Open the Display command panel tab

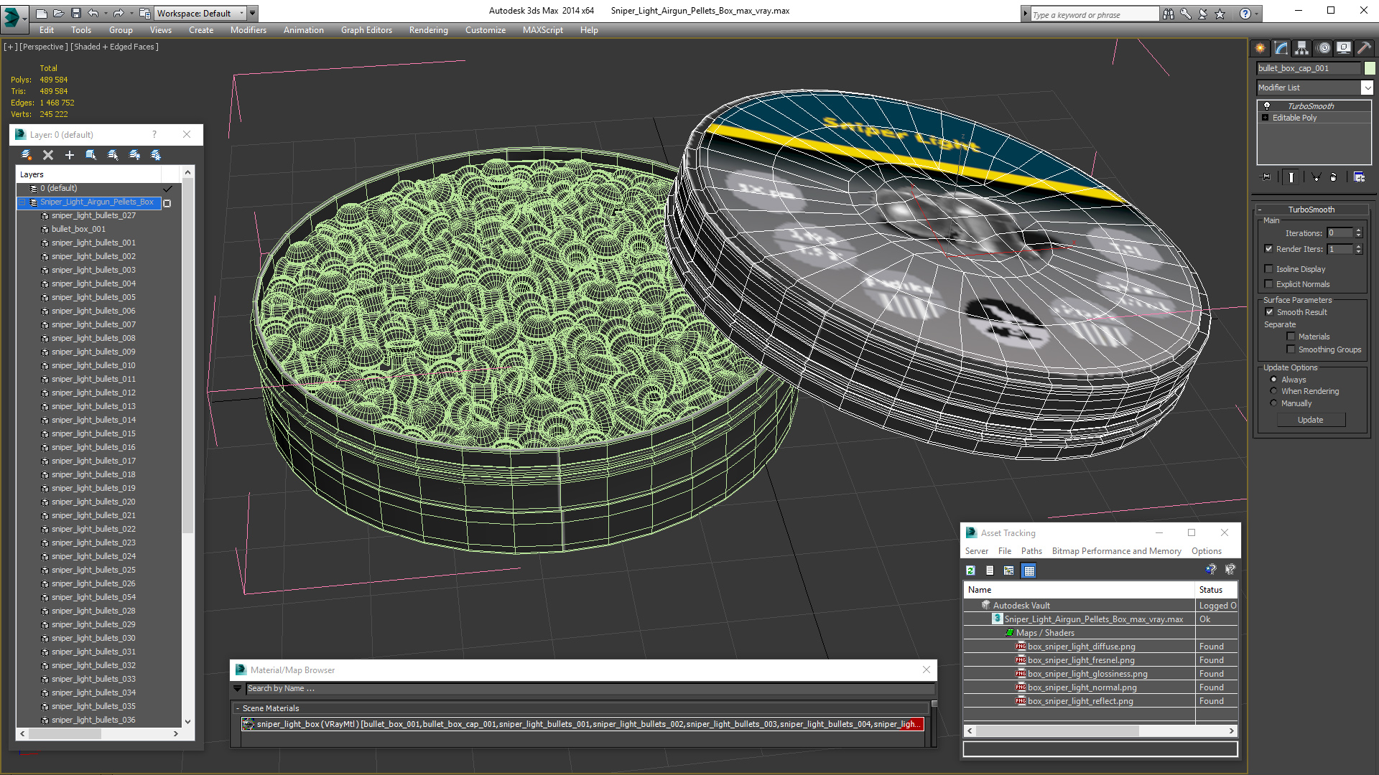1344,48
